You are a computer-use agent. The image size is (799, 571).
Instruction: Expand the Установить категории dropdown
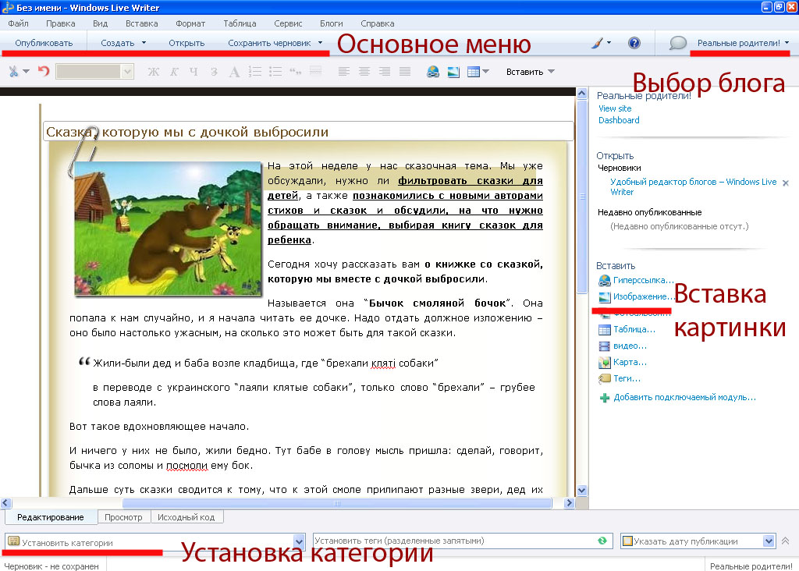click(299, 542)
